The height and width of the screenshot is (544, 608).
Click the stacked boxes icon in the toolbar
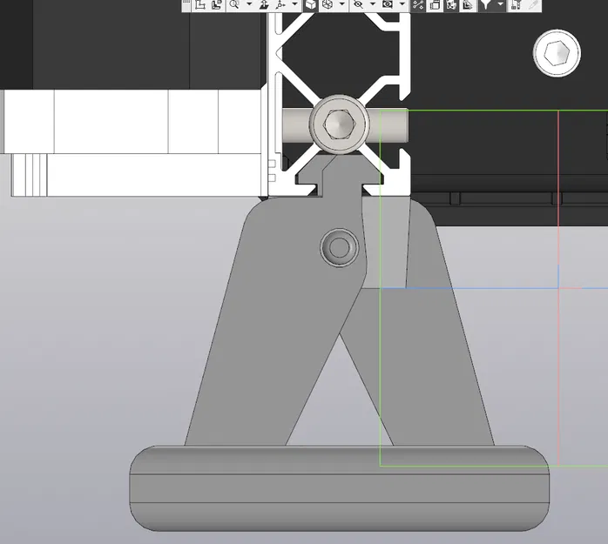point(435,4)
